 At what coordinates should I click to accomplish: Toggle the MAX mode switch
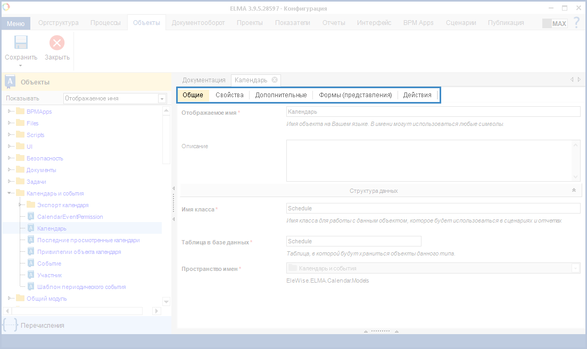tap(554, 23)
